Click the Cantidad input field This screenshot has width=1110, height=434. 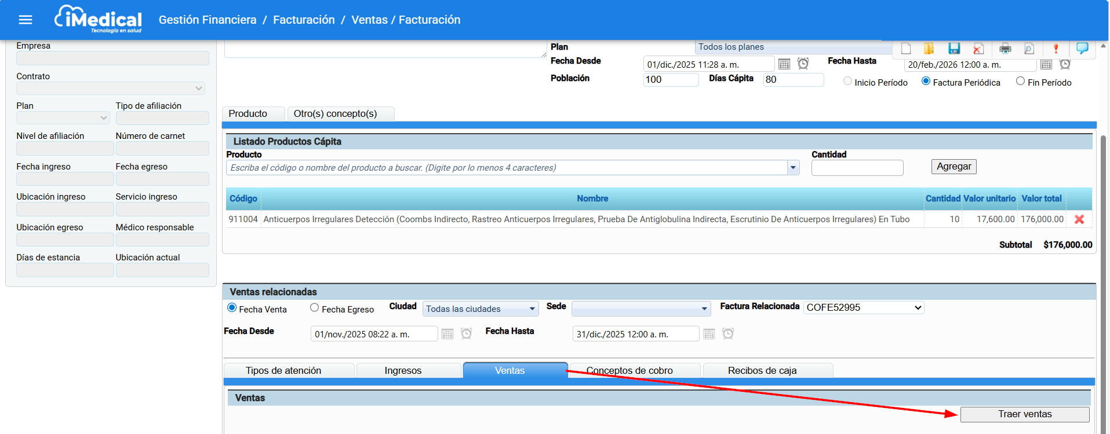pos(857,168)
